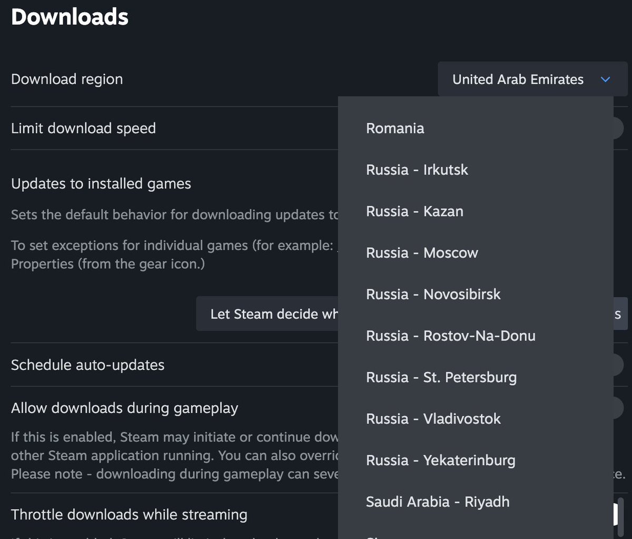Image resolution: width=632 pixels, height=539 pixels.
Task: Click the Updates to installed games heading
Action: (101, 184)
